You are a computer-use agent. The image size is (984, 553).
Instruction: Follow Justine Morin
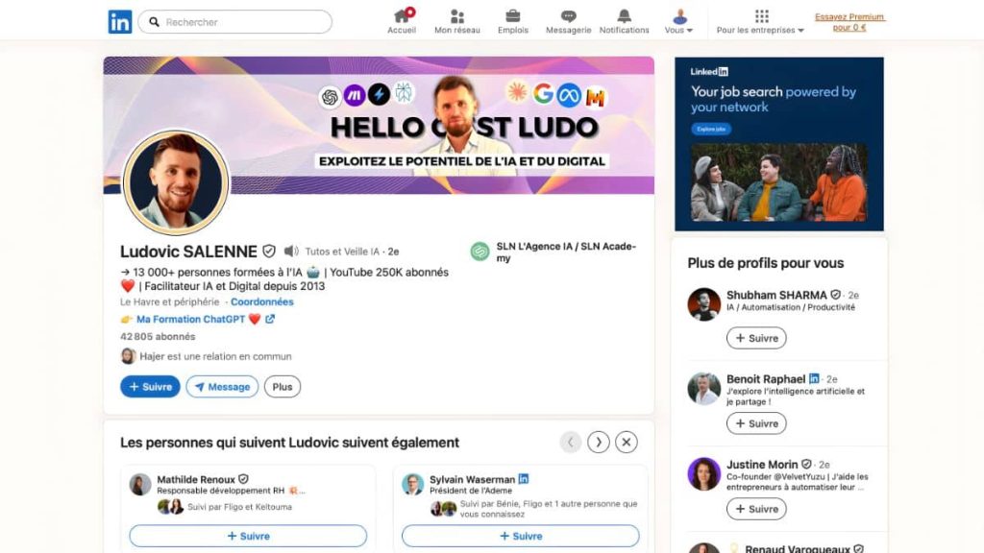click(756, 509)
